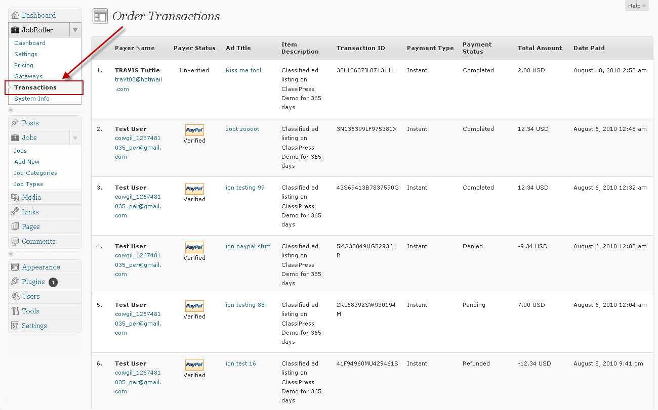Screen dimensions: 658x410
Task: Open Job Types submenu item
Action: (28, 184)
